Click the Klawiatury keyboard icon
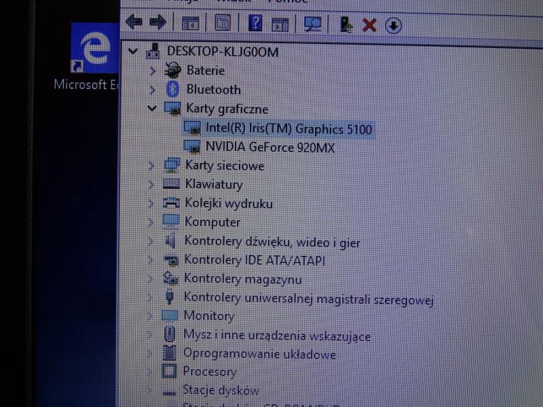The width and height of the screenshot is (543, 407). tap(172, 183)
